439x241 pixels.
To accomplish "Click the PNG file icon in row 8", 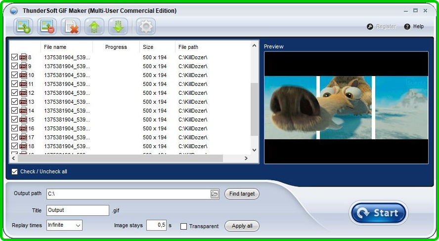I will coord(23,57).
